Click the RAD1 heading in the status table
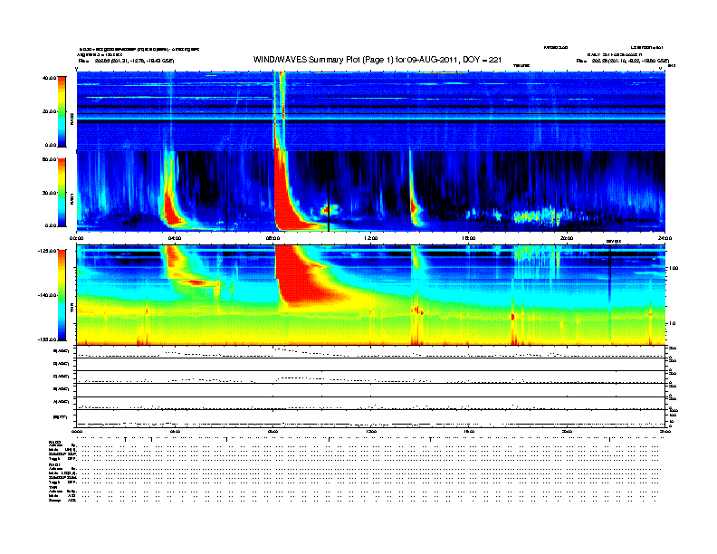 55,464
